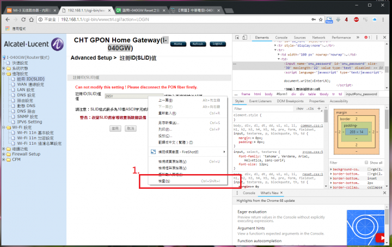
Task: Collapse the Wi-Fi 設定 folder
Action: 4,127
